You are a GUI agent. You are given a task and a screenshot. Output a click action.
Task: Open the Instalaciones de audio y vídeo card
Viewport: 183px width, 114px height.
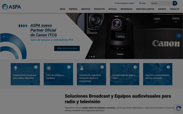(125, 74)
